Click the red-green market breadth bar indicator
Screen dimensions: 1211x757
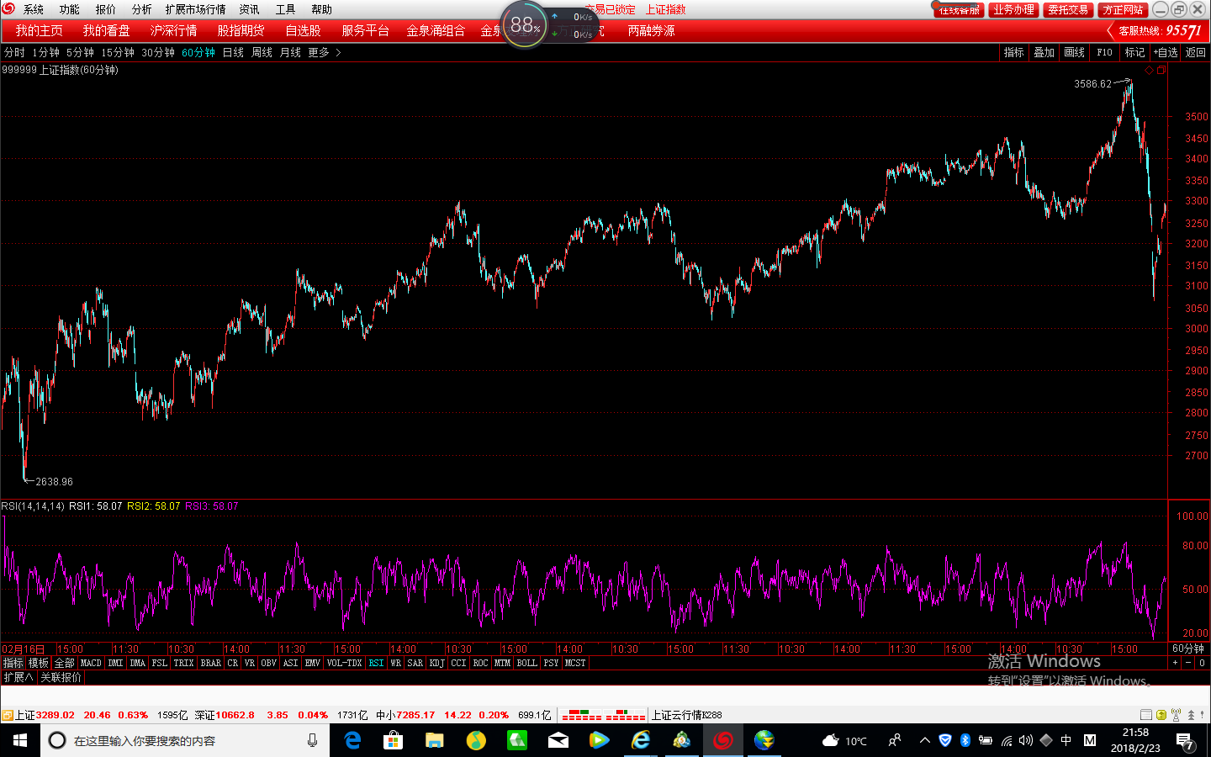[604, 715]
